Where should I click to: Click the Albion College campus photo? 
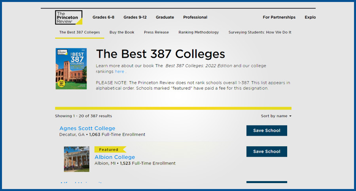coord(77,159)
